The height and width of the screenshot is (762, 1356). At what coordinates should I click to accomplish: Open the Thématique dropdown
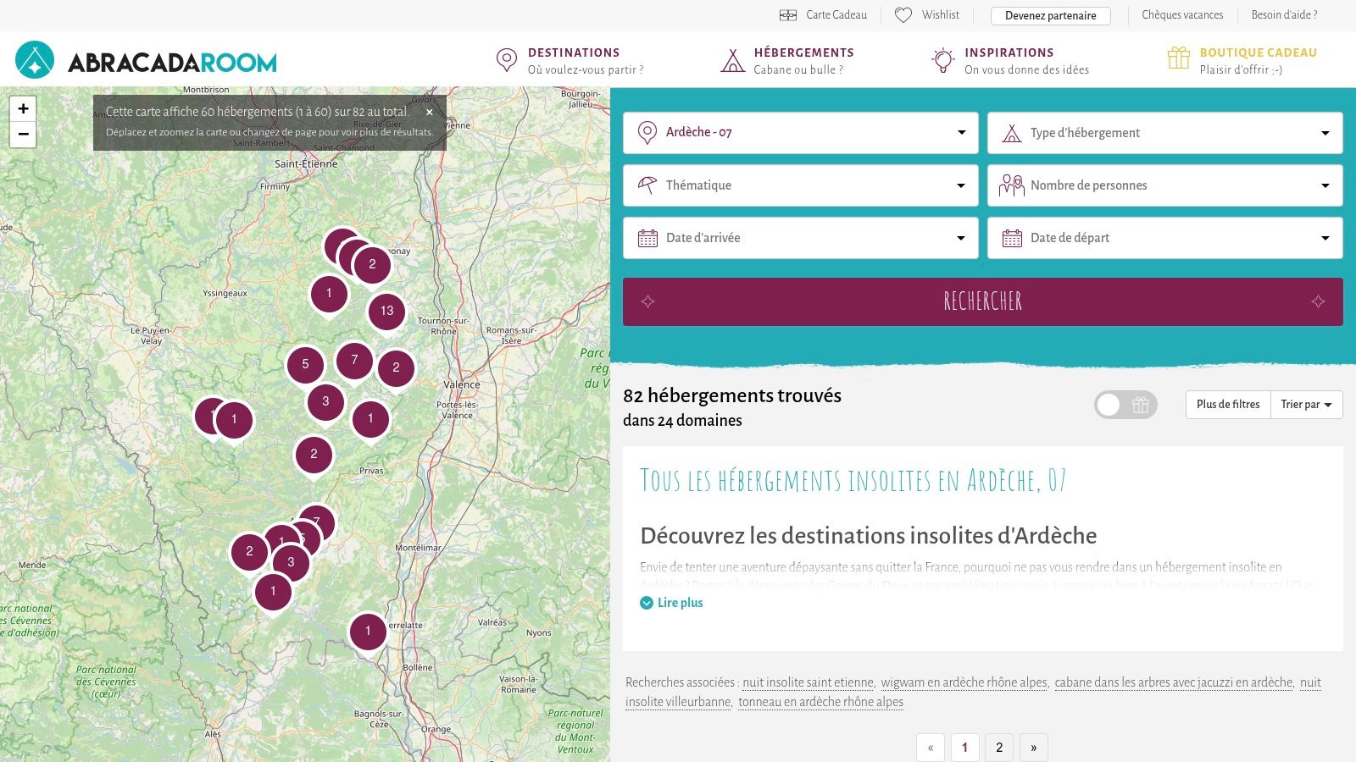click(800, 185)
